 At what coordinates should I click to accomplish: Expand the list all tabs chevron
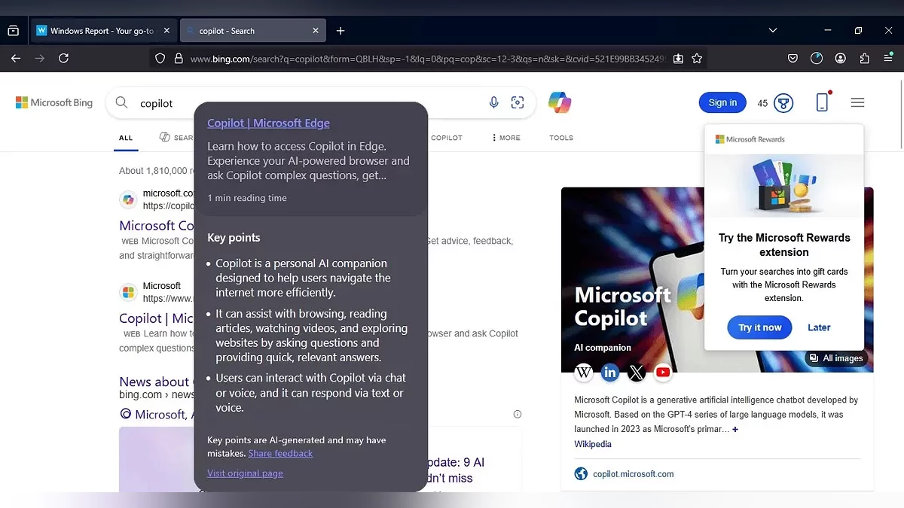click(772, 31)
